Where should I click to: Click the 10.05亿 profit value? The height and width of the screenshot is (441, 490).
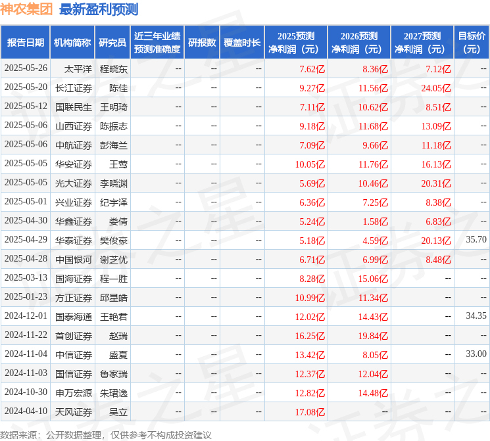[310, 164]
